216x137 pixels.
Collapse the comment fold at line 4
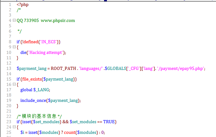14,20
